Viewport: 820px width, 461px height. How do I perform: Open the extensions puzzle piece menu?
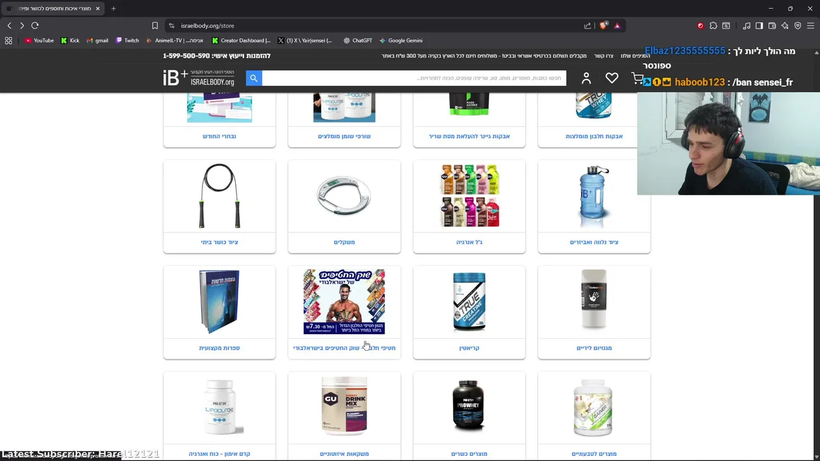click(x=713, y=26)
